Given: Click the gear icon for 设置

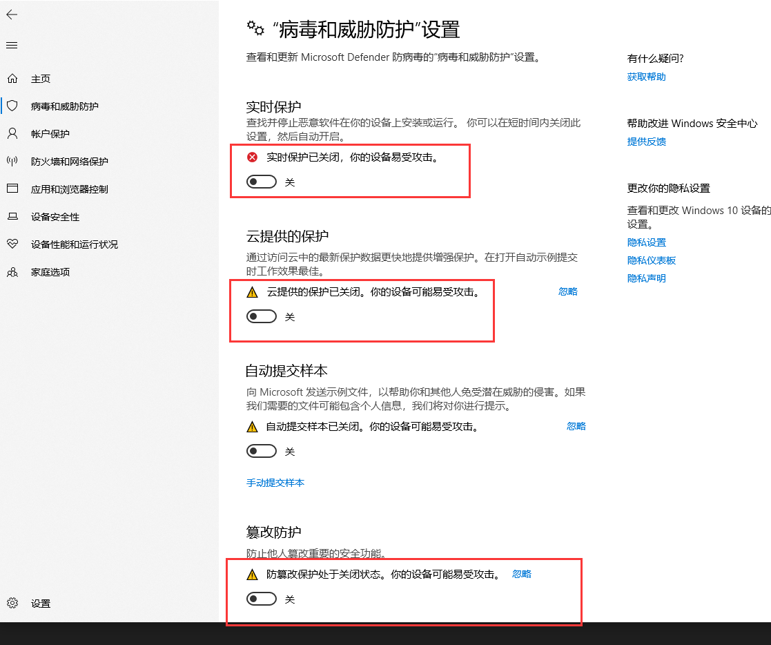Looking at the screenshot, I should (x=12, y=603).
